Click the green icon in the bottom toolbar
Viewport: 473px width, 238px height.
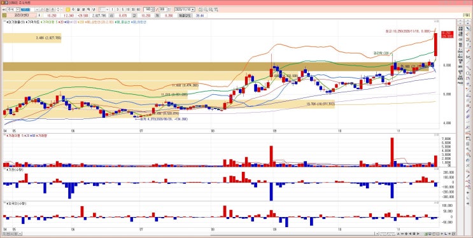[426, 234]
